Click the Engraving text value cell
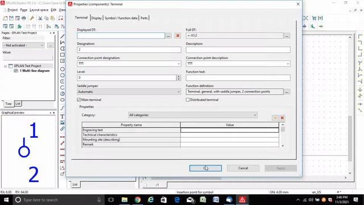The image size is (364, 205). pyautogui.click(x=230, y=130)
